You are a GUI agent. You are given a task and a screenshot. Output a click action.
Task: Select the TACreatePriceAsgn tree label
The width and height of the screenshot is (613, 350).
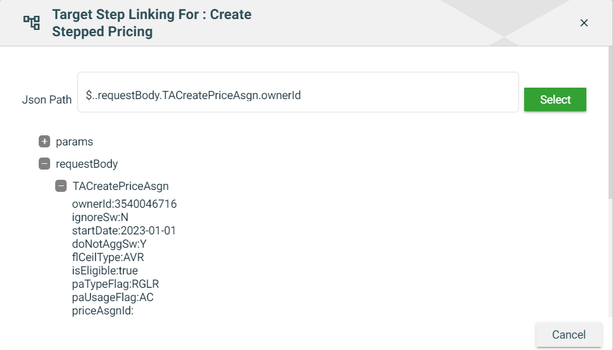click(121, 186)
